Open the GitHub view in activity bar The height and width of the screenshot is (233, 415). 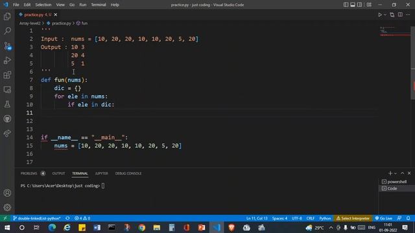point(7,118)
